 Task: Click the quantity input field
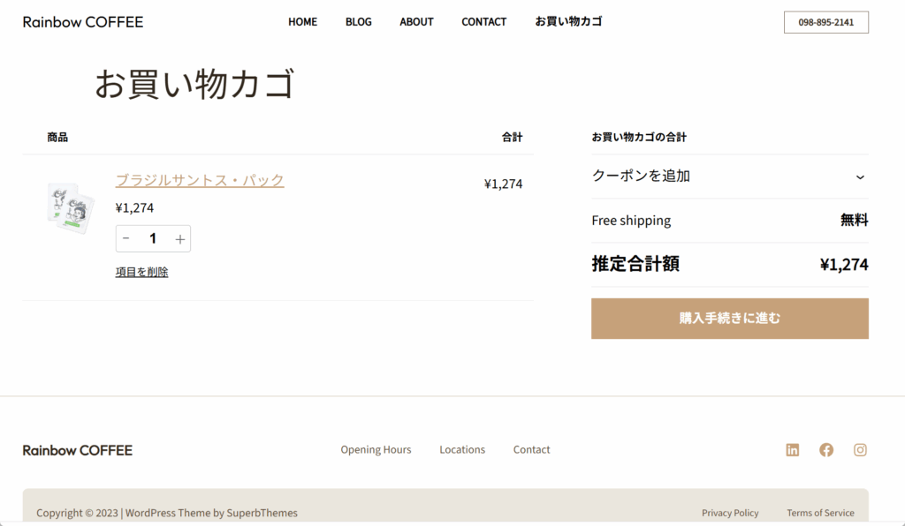pyautogui.click(x=153, y=238)
